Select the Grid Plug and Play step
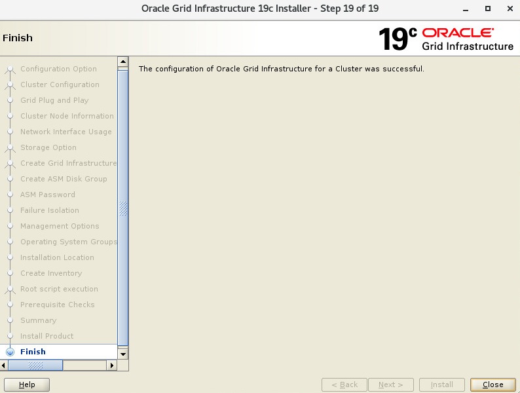This screenshot has height=393, width=520. tap(54, 100)
